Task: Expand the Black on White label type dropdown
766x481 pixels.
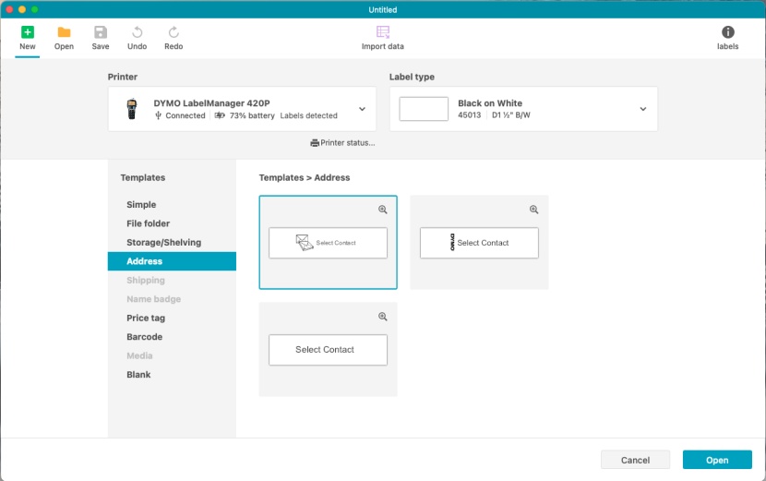Action: click(x=643, y=109)
